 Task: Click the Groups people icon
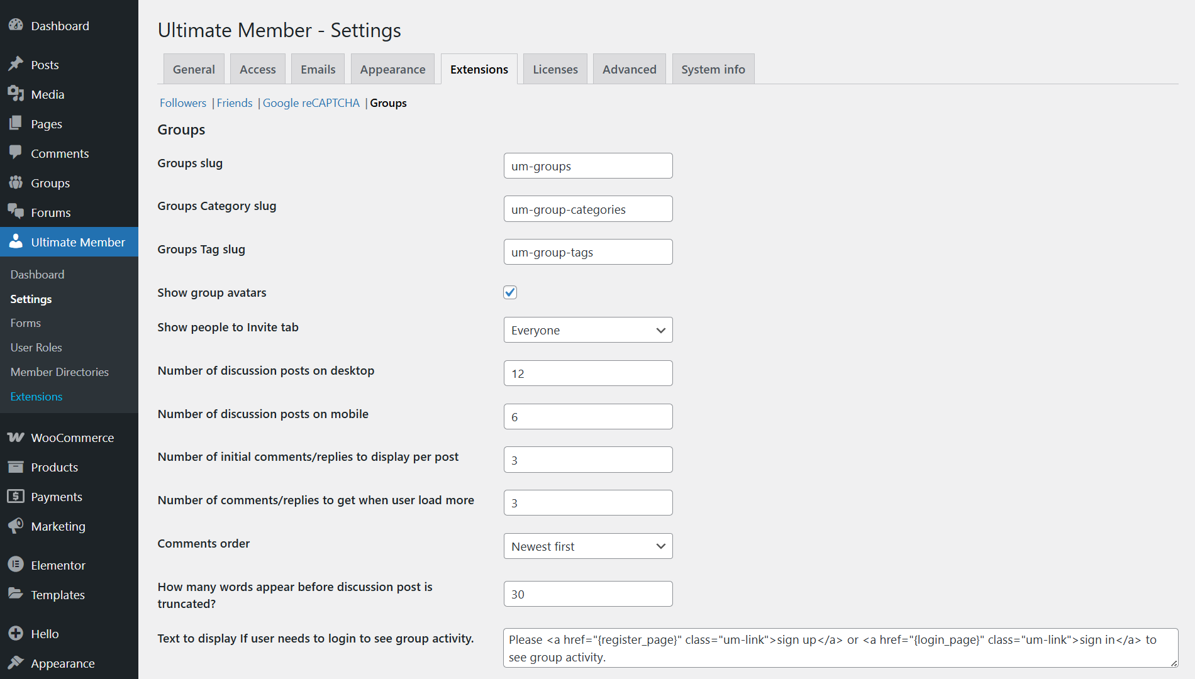(16, 182)
